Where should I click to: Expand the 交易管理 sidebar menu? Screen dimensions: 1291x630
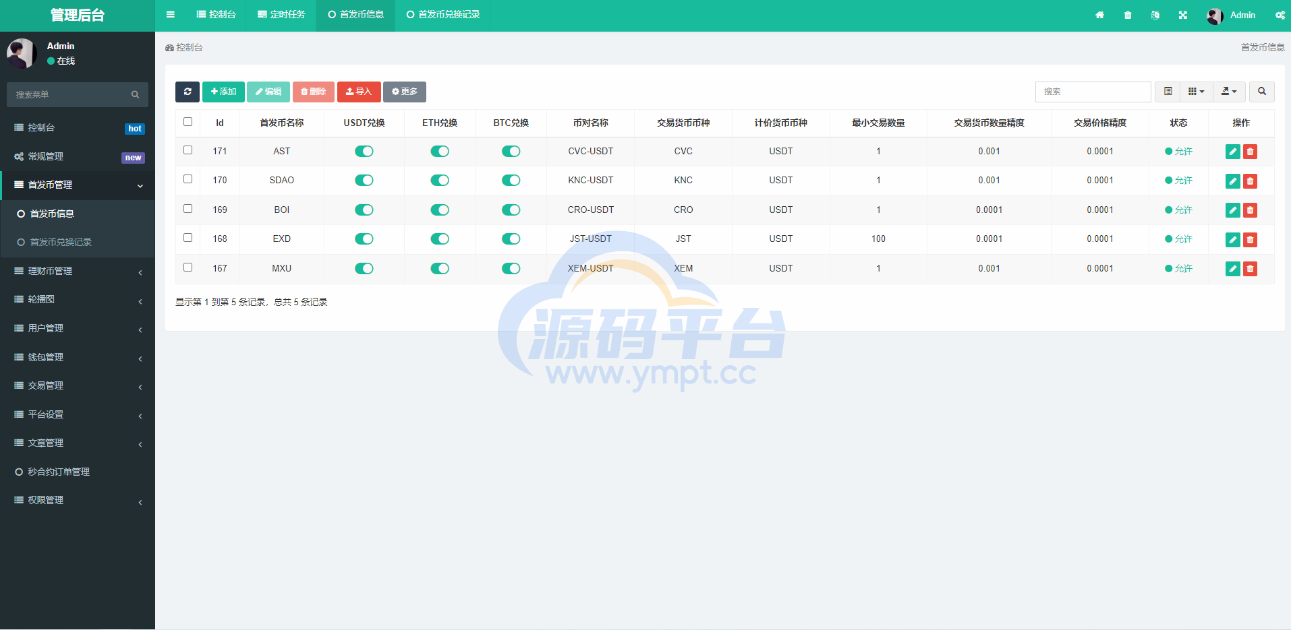pyautogui.click(x=78, y=386)
